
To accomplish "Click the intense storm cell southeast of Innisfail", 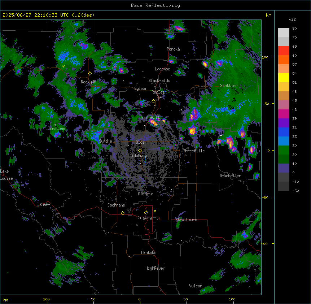I will point(153,123).
